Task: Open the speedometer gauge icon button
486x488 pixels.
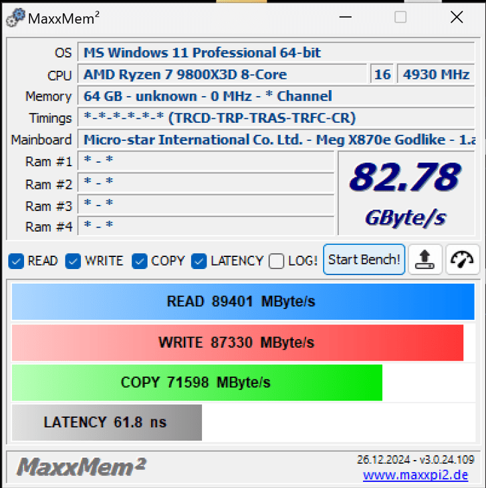Action: [463, 259]
